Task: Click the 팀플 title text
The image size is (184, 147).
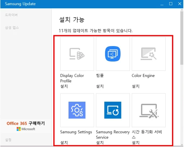Action: (x=100, y=75)
